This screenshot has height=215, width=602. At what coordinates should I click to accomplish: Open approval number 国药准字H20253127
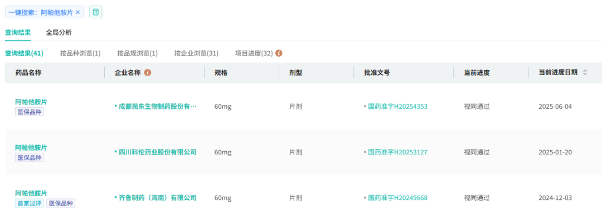pos(398,152)
